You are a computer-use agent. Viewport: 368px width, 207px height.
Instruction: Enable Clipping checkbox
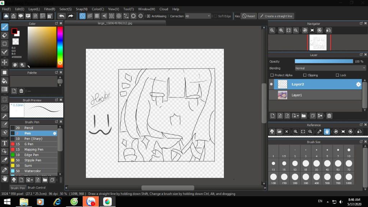pos(305,75)
